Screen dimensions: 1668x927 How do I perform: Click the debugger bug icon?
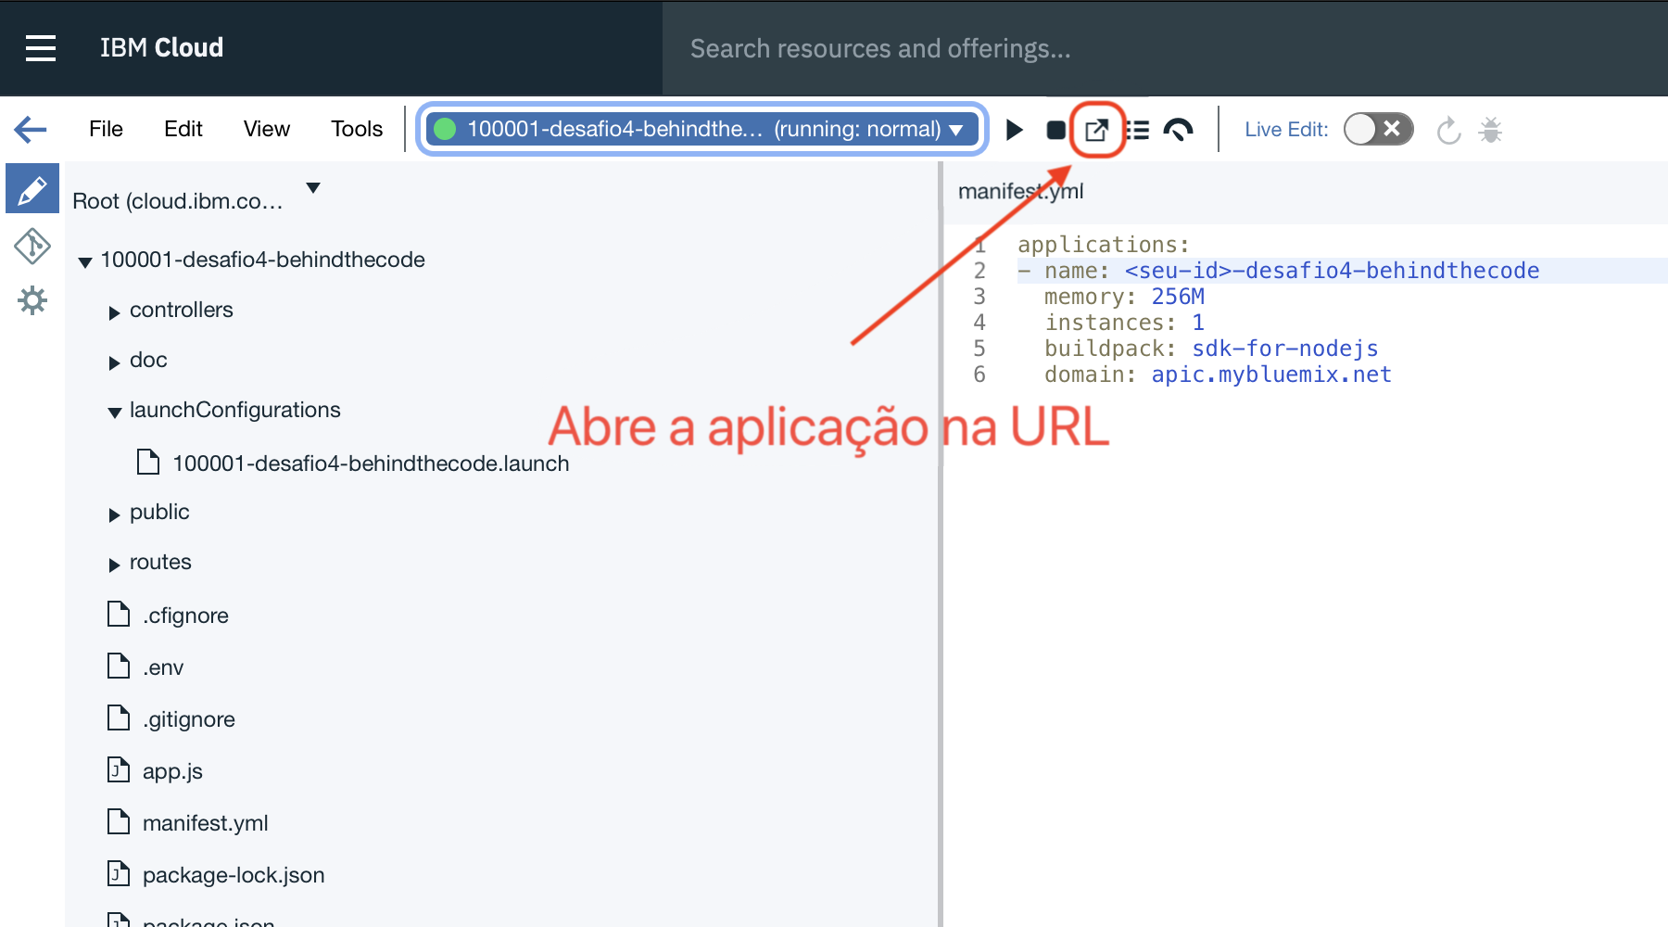(x=1490, y=130)
